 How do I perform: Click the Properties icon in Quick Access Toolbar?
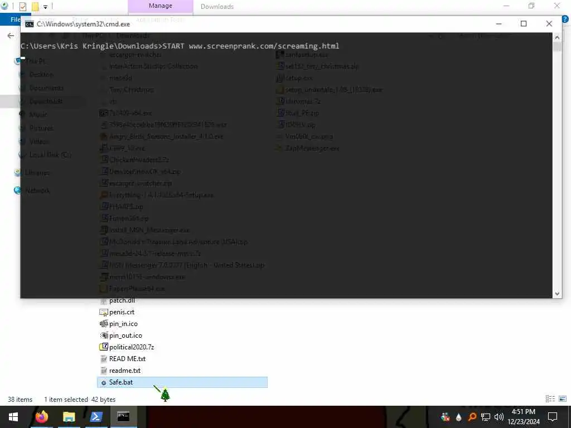click(x=22, y=6)
